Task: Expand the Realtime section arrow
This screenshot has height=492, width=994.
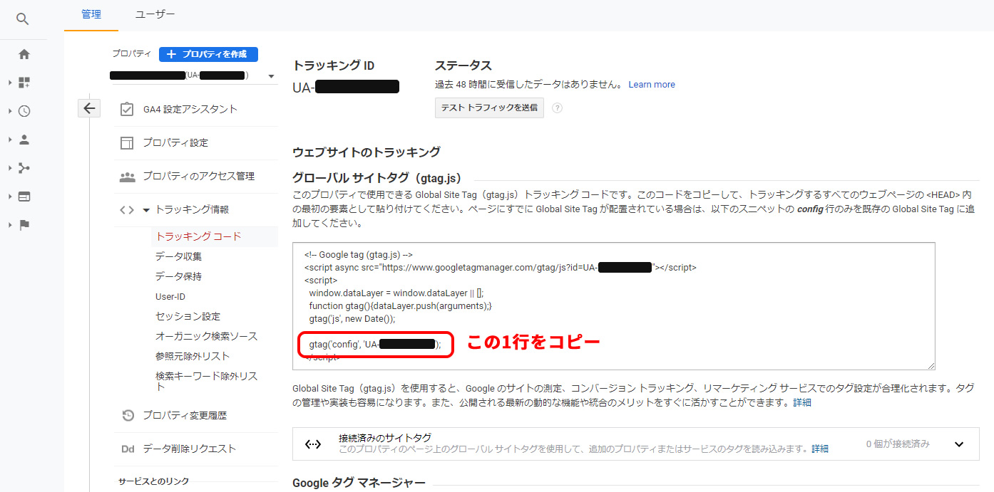Action: 10,111
